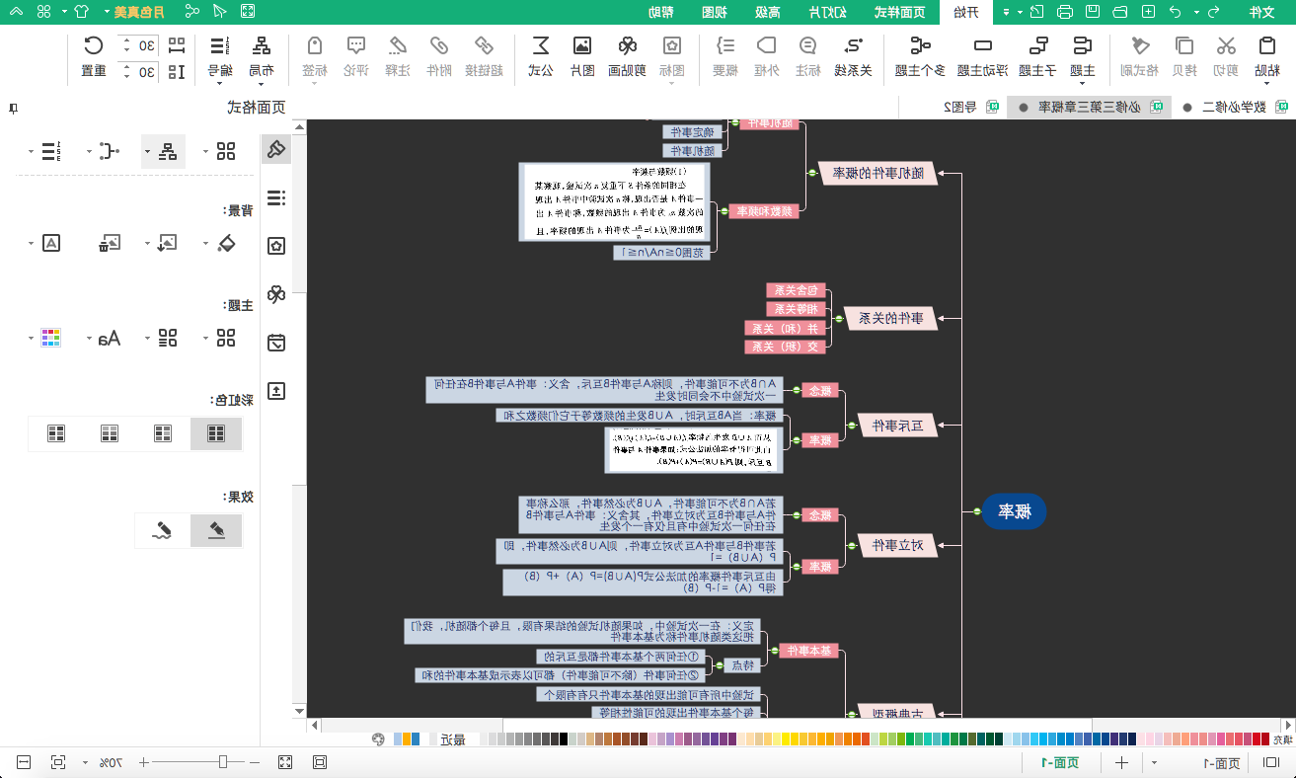Collapse the root 概率 node toggle
Screen dimensions: 1296x778
(975, 511)
